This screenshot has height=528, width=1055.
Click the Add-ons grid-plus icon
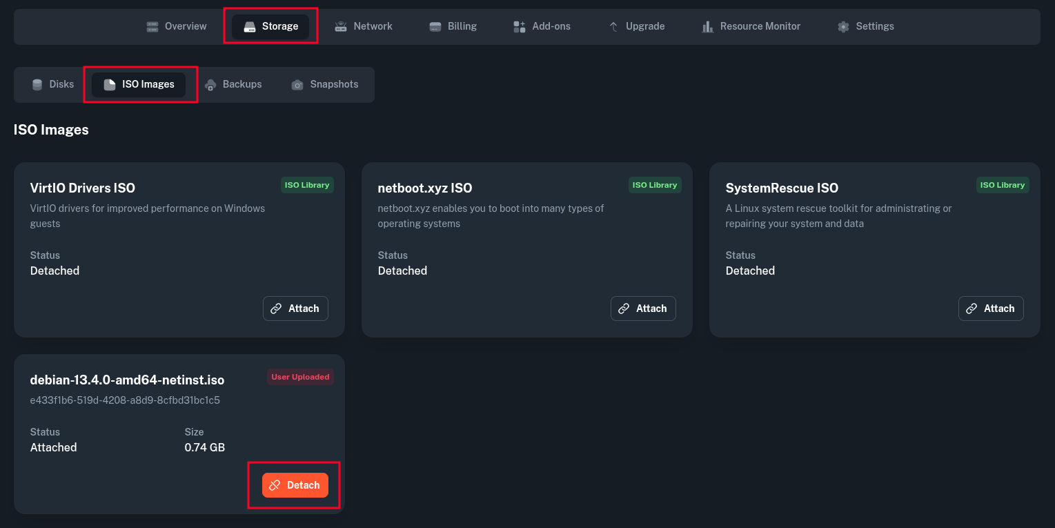520,26
